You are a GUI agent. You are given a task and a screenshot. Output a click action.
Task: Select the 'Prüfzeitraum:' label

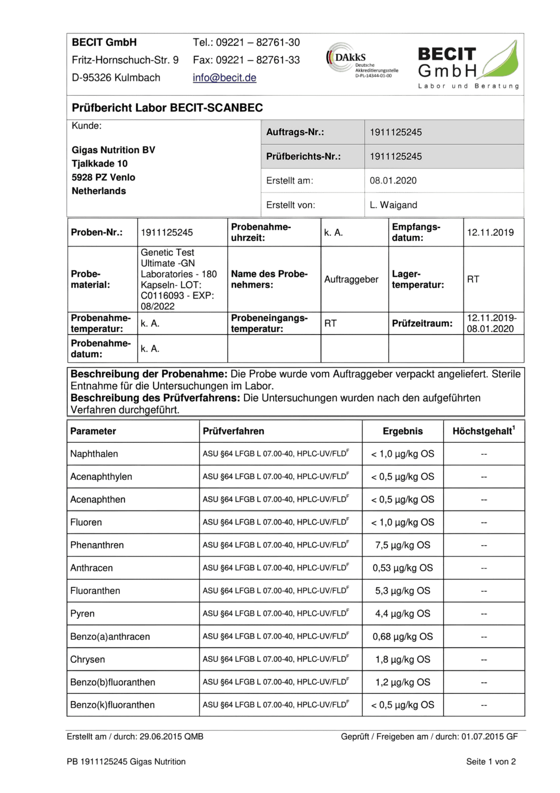(422, 323)
